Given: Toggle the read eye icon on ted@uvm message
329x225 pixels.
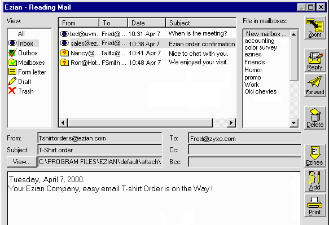Looking at the screenshot, I should coord(64,33).
